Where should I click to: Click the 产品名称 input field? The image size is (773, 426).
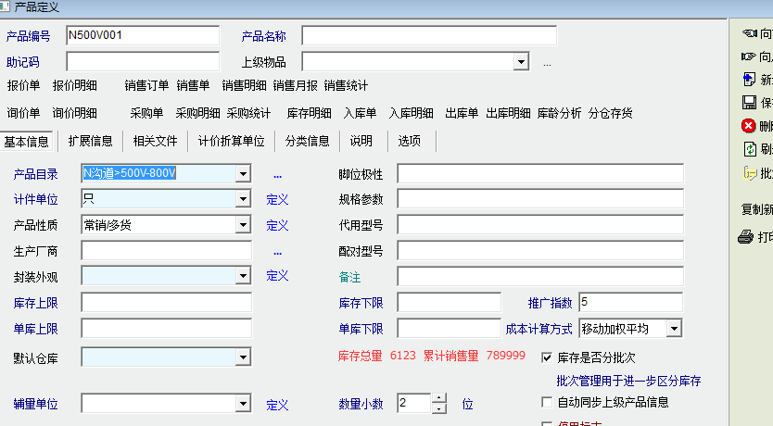tap(428, 36)
